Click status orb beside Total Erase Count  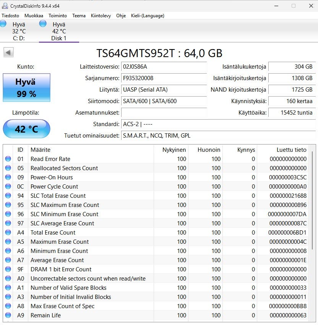pos(8,233)
